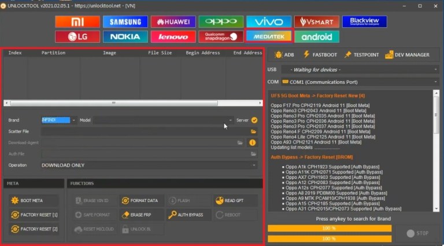The image size is (444, 246).
Task: Click ERASE FRP button
Action: coord(142,215)
